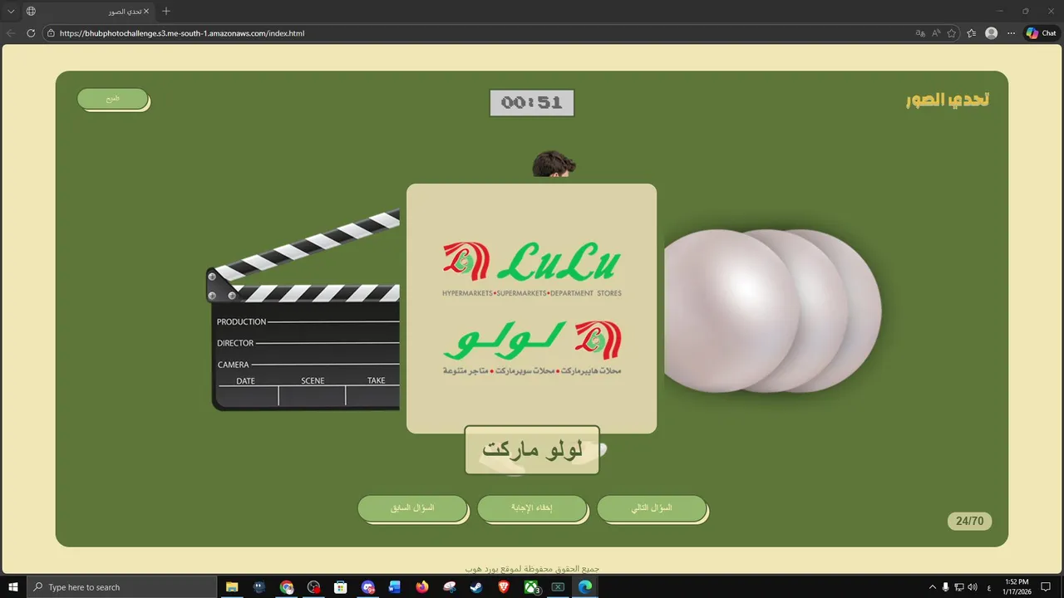1064x598 pixels.
Task: Click the 00:51 countdown timer
Action: point(532,103)
